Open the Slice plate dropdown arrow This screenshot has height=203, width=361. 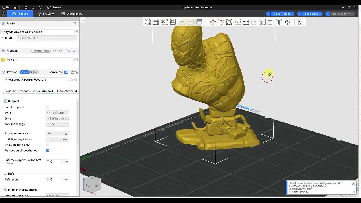click(x=300, y=14)
